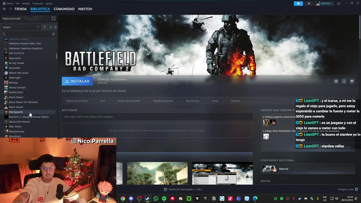This screenshot has width=361, height=203.
Task: Click the blue megaphone announcements button
Action: click(x=298, y=3)
